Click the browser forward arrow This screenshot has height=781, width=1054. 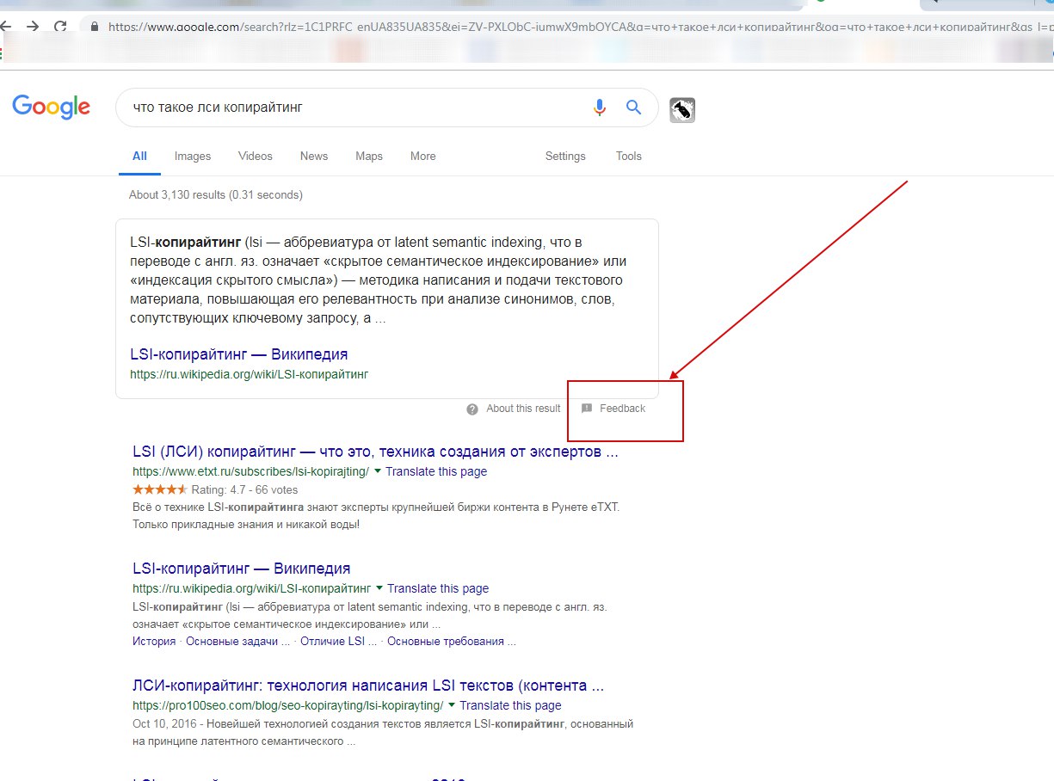click(33, 27)
